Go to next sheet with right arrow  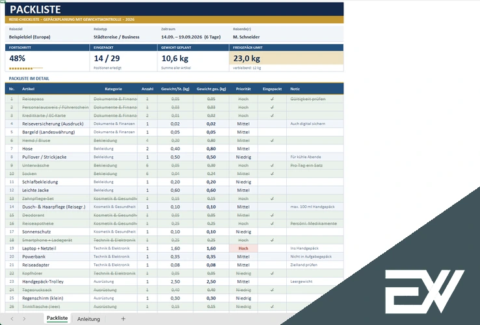tap(24, 318)
